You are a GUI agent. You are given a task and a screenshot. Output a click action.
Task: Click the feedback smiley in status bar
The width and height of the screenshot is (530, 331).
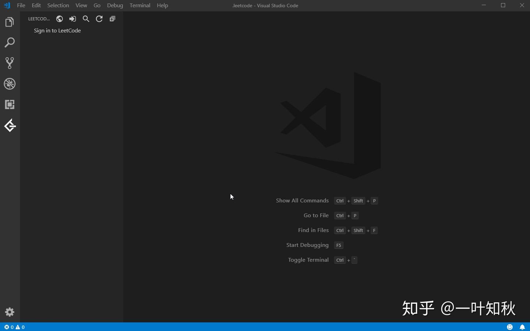click(510, 327)
